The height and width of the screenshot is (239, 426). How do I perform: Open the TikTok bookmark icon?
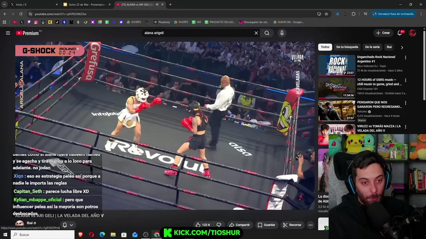point(57,22)
